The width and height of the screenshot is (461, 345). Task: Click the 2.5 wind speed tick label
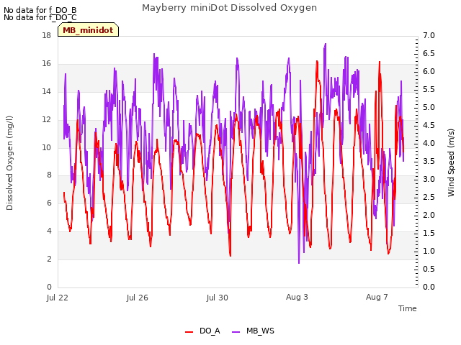click(x=429, y=197)
